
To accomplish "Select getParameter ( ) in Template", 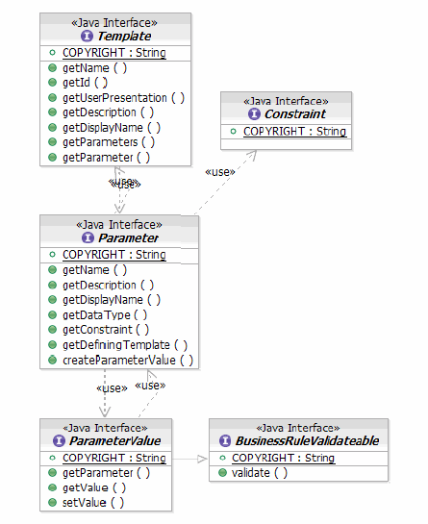I will click(x=107, y=158).
